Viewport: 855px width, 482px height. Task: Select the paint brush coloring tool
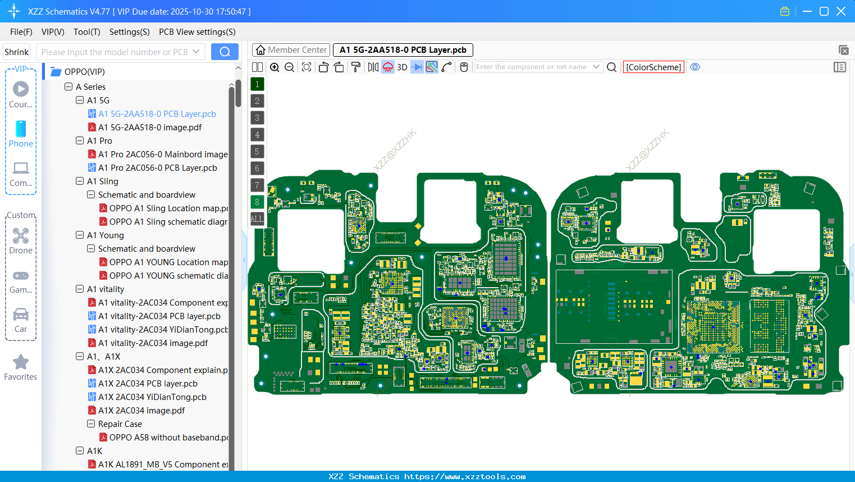coord(355,67)
